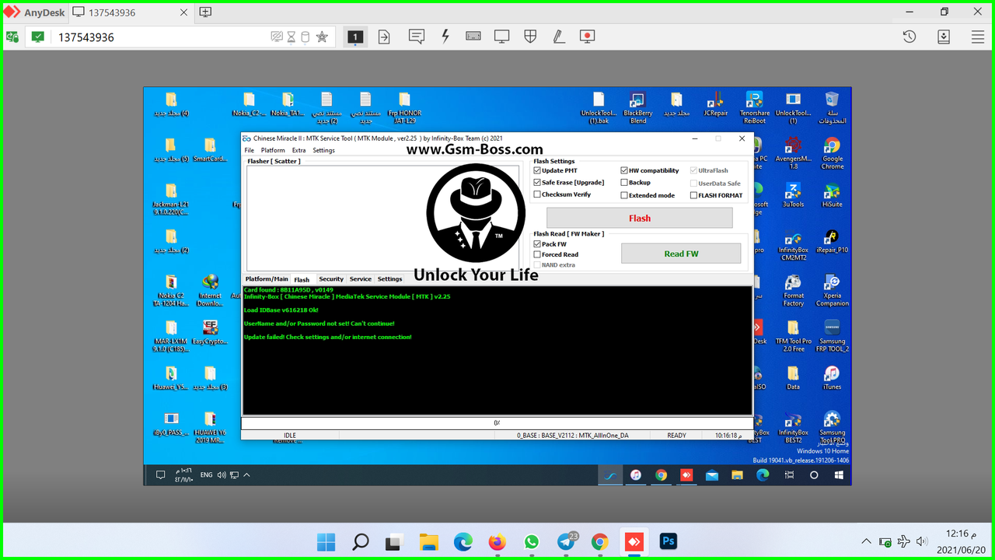
Task: Open the HiSuite desktop shortcut
Action: tap(832, 194)
